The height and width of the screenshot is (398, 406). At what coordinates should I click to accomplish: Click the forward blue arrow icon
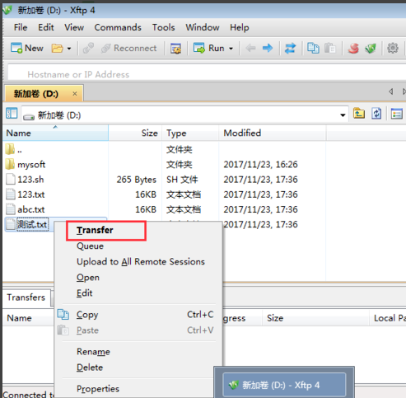point(268,49)
